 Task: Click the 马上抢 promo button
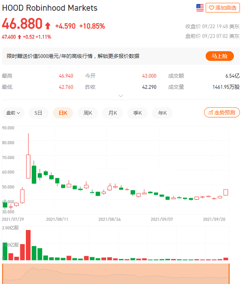[220, 56]
